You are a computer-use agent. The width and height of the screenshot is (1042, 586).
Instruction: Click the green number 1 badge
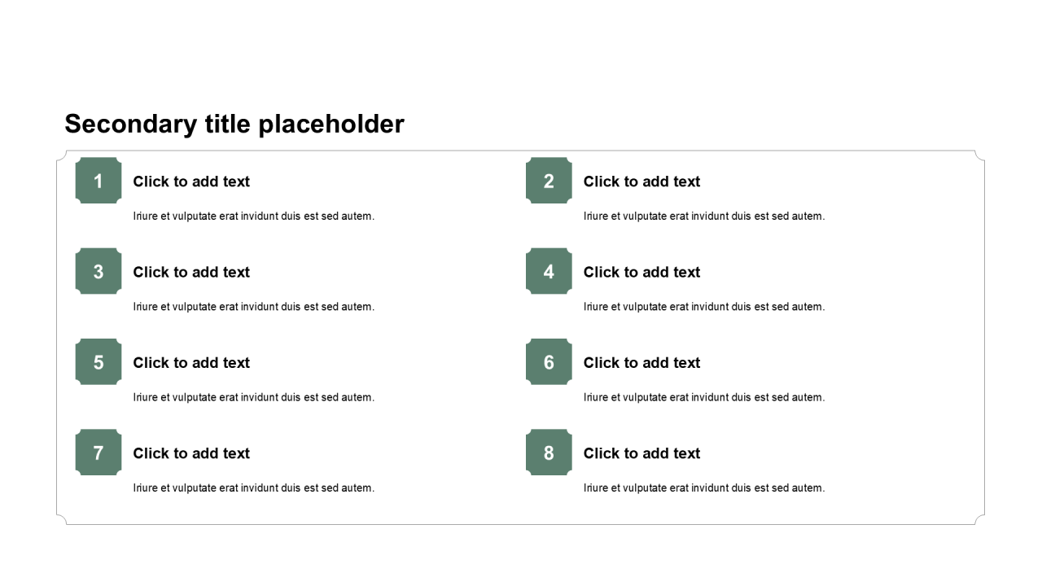(99, 181)
